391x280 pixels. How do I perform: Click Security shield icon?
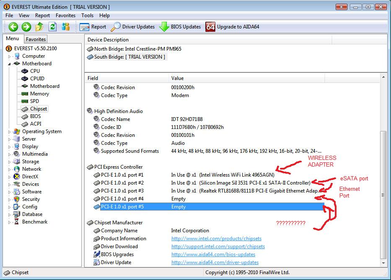click(17, 199)
